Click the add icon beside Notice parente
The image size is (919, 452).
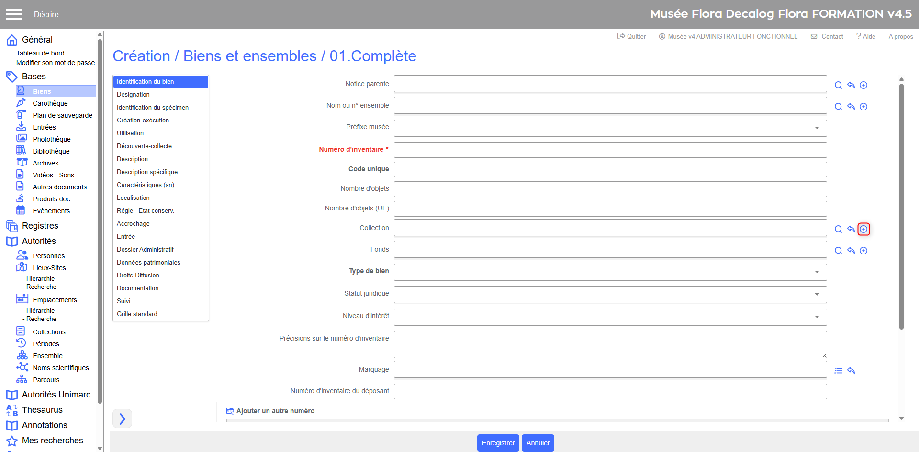point(863,85)
